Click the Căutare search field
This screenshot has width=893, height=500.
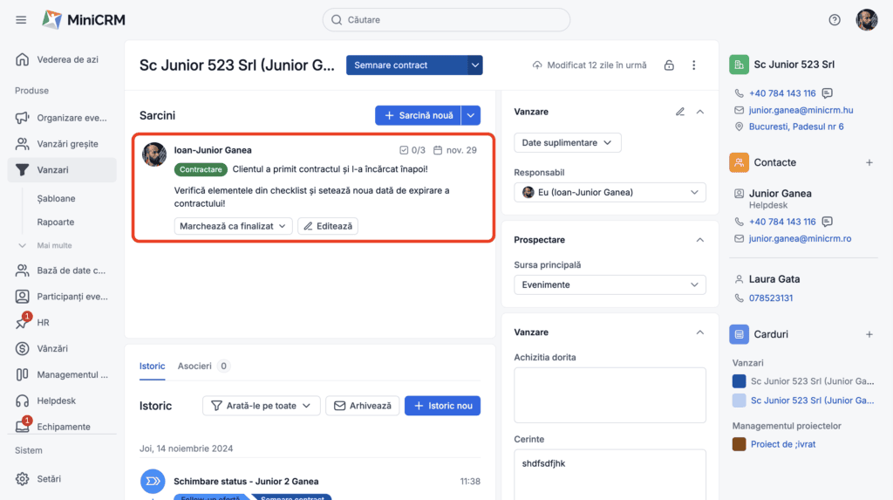tap(446, 20)
